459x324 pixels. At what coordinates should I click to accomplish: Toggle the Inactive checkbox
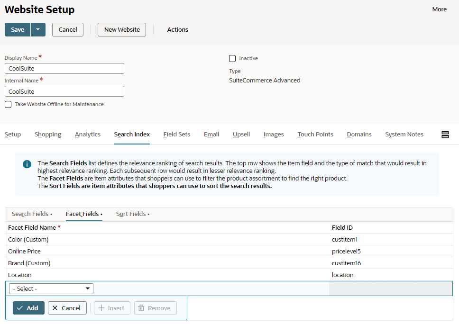(x=232, y=58)
